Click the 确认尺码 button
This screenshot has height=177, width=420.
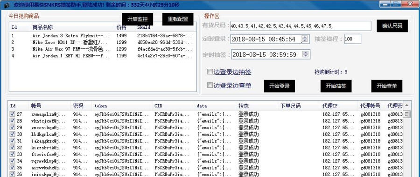point(392,26)
